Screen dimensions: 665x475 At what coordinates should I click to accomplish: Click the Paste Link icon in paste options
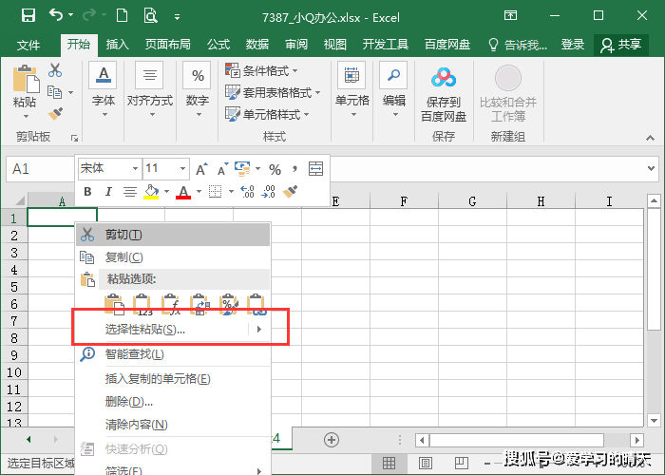click(x=257, y=305)
